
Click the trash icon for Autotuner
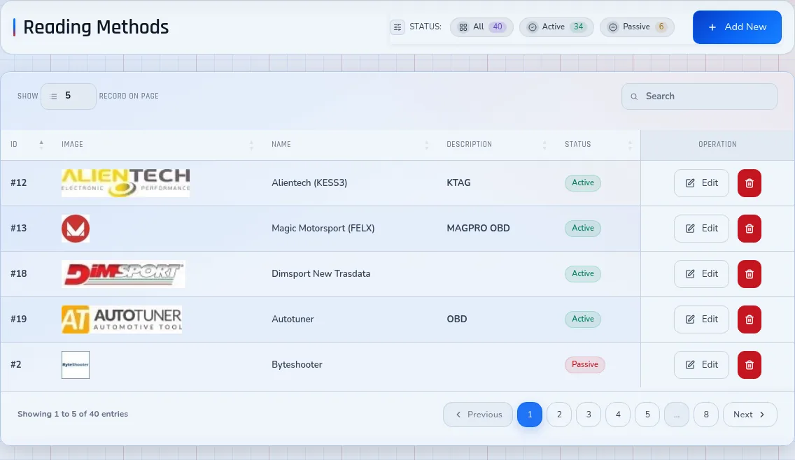(750, 319)
